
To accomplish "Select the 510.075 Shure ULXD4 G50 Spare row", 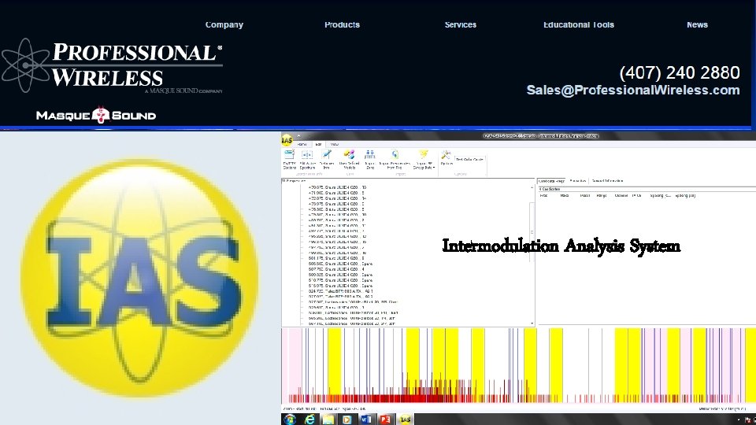I will click(x=340, y=280).
